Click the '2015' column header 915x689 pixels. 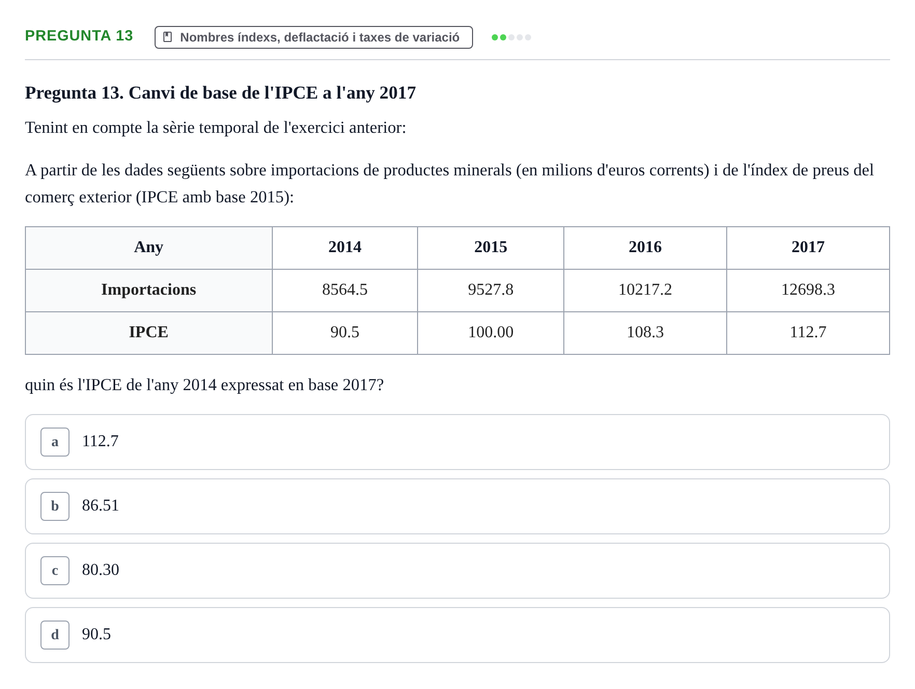(x=491, y=248)
